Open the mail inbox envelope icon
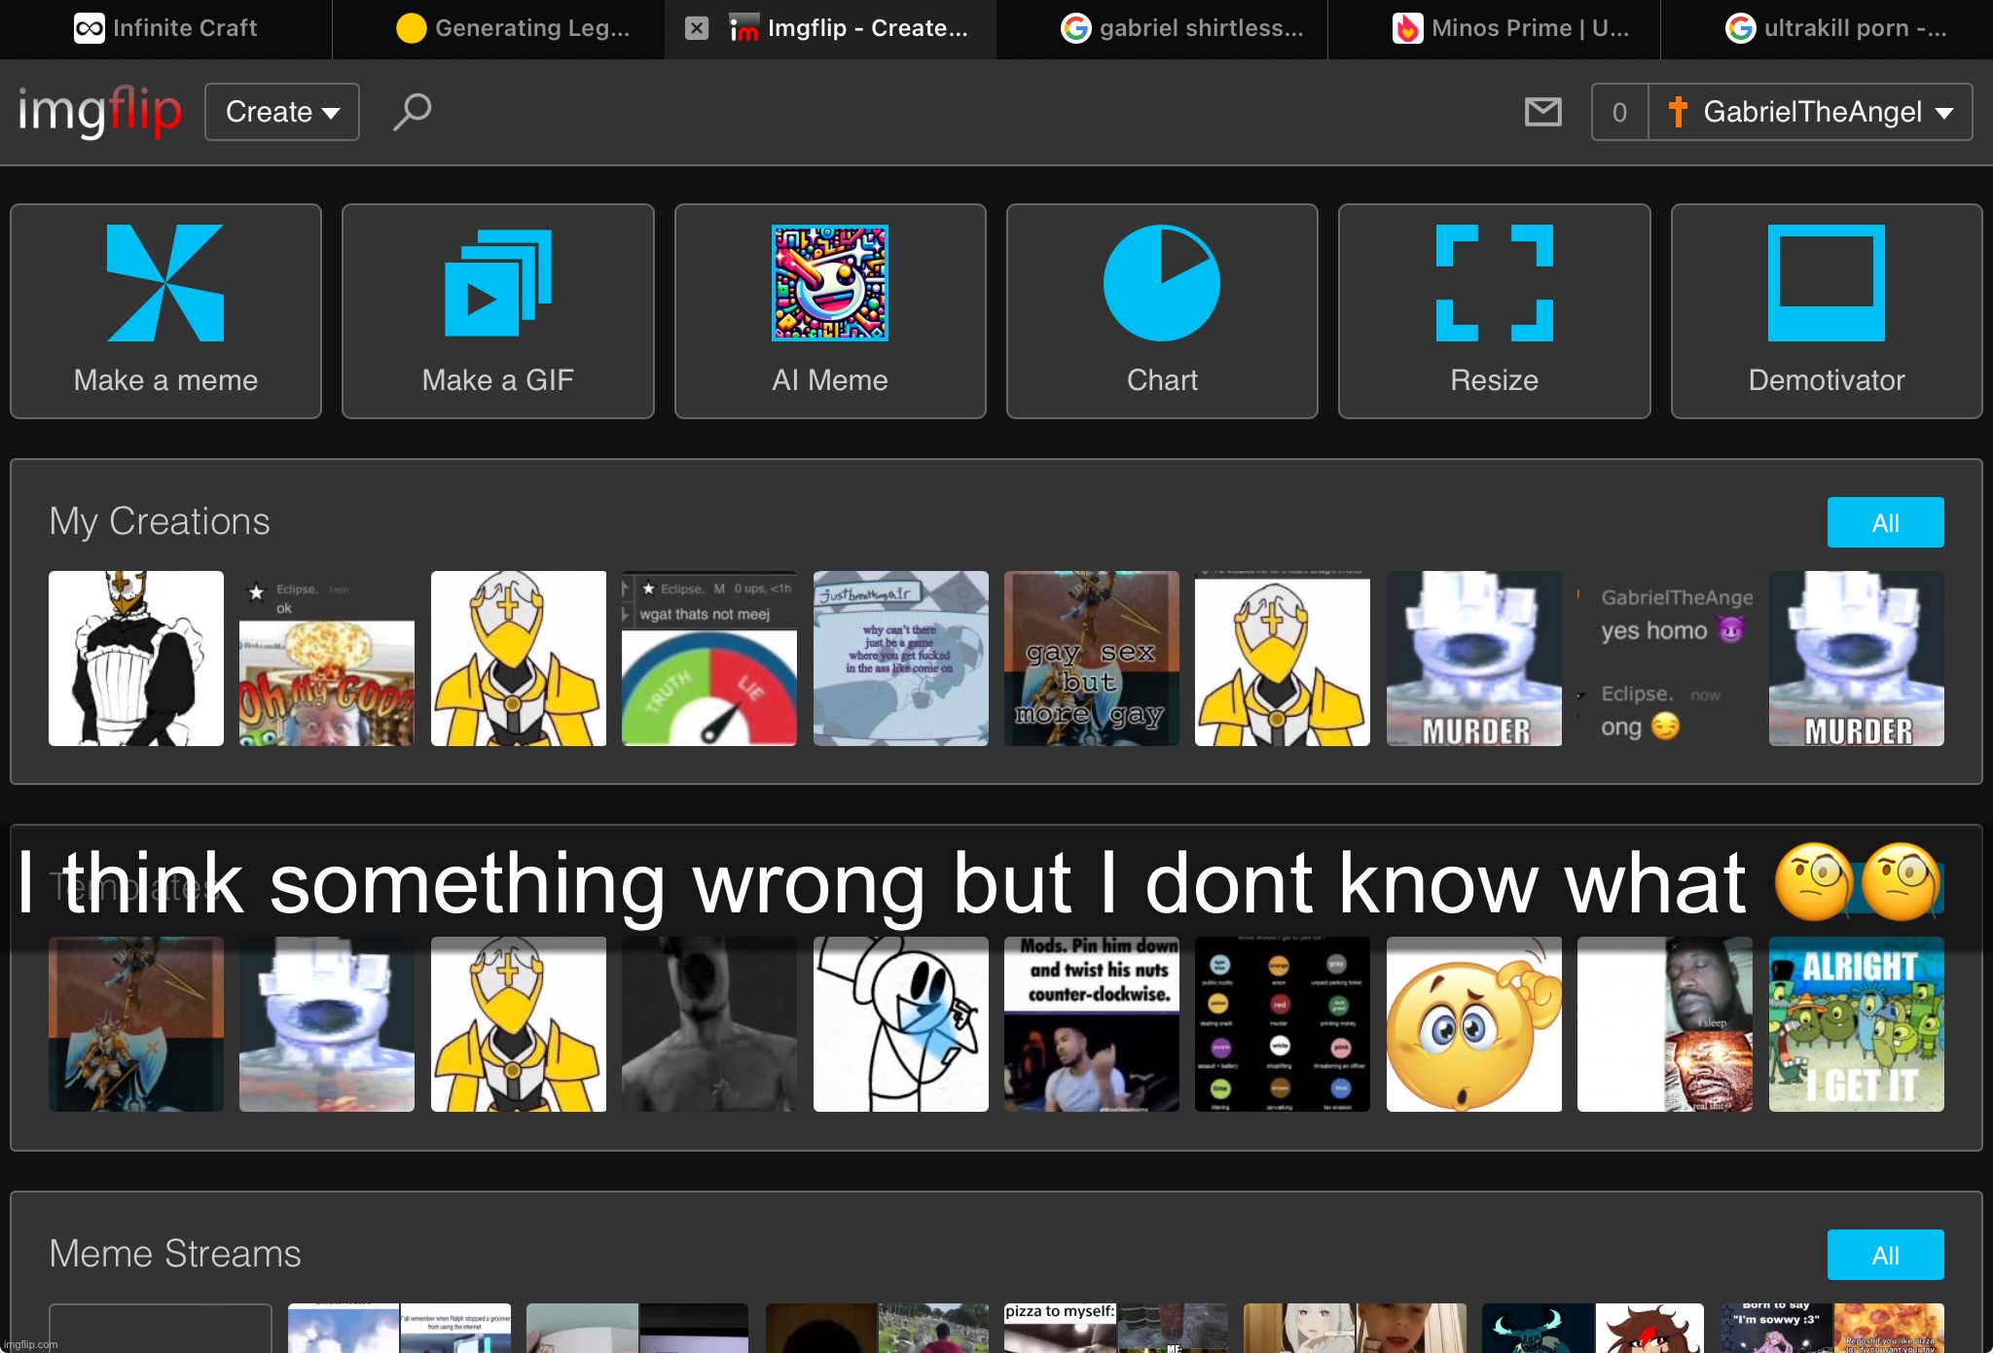Image resolution: width=1993 pixels, height=1353 pixels. coord(1543,112)
